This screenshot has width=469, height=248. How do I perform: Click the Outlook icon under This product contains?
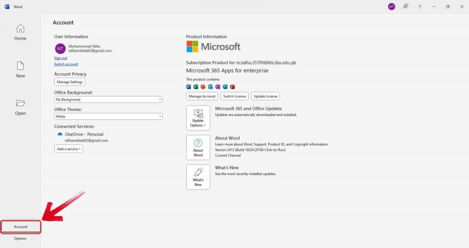(x=210, y=87)
